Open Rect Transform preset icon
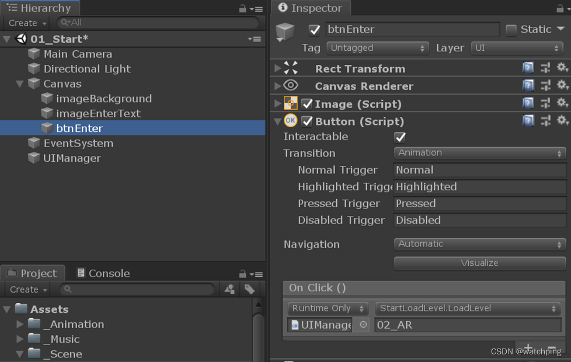This screenshot has width=571, height=362. point(545,68)
